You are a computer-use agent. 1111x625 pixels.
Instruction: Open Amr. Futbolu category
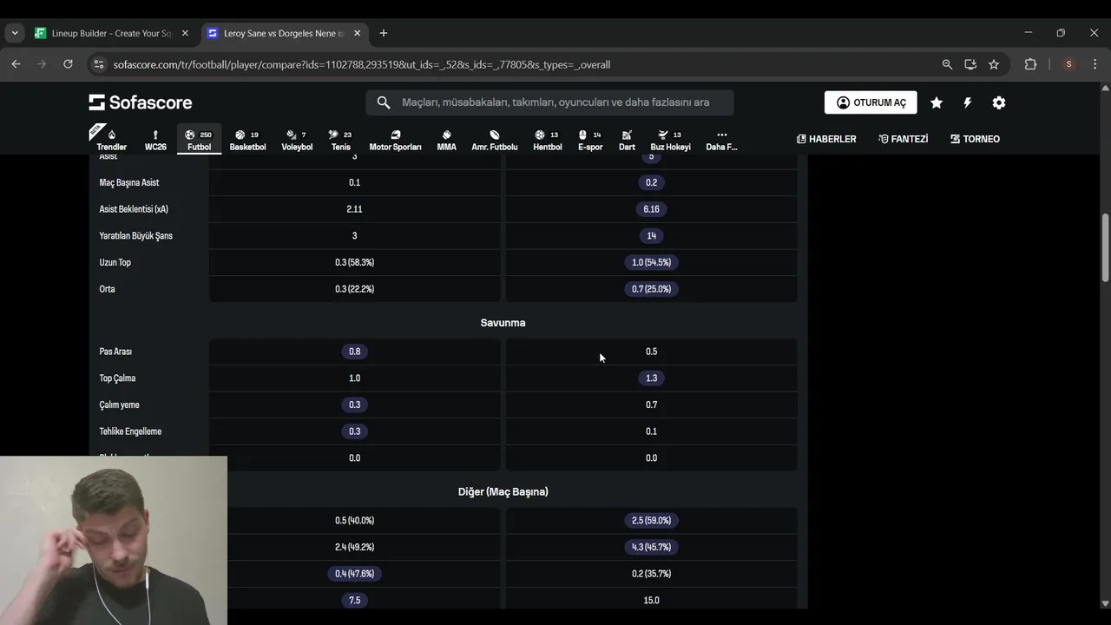tap(494, 139)
